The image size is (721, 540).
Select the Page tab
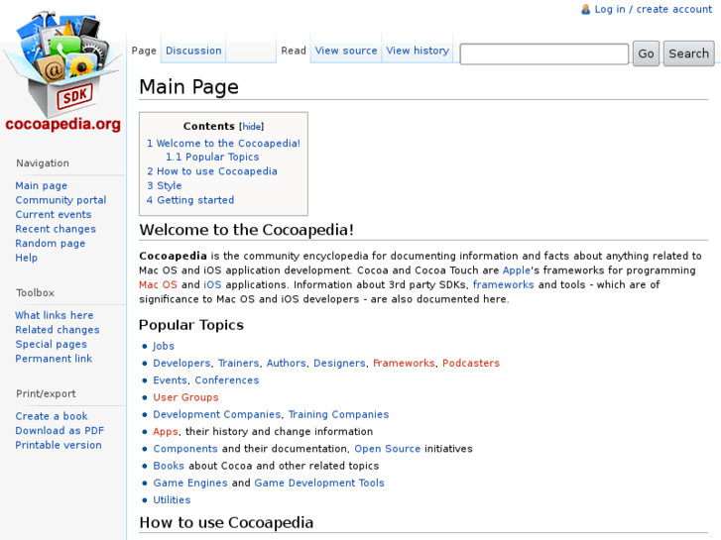click(144, 51)
